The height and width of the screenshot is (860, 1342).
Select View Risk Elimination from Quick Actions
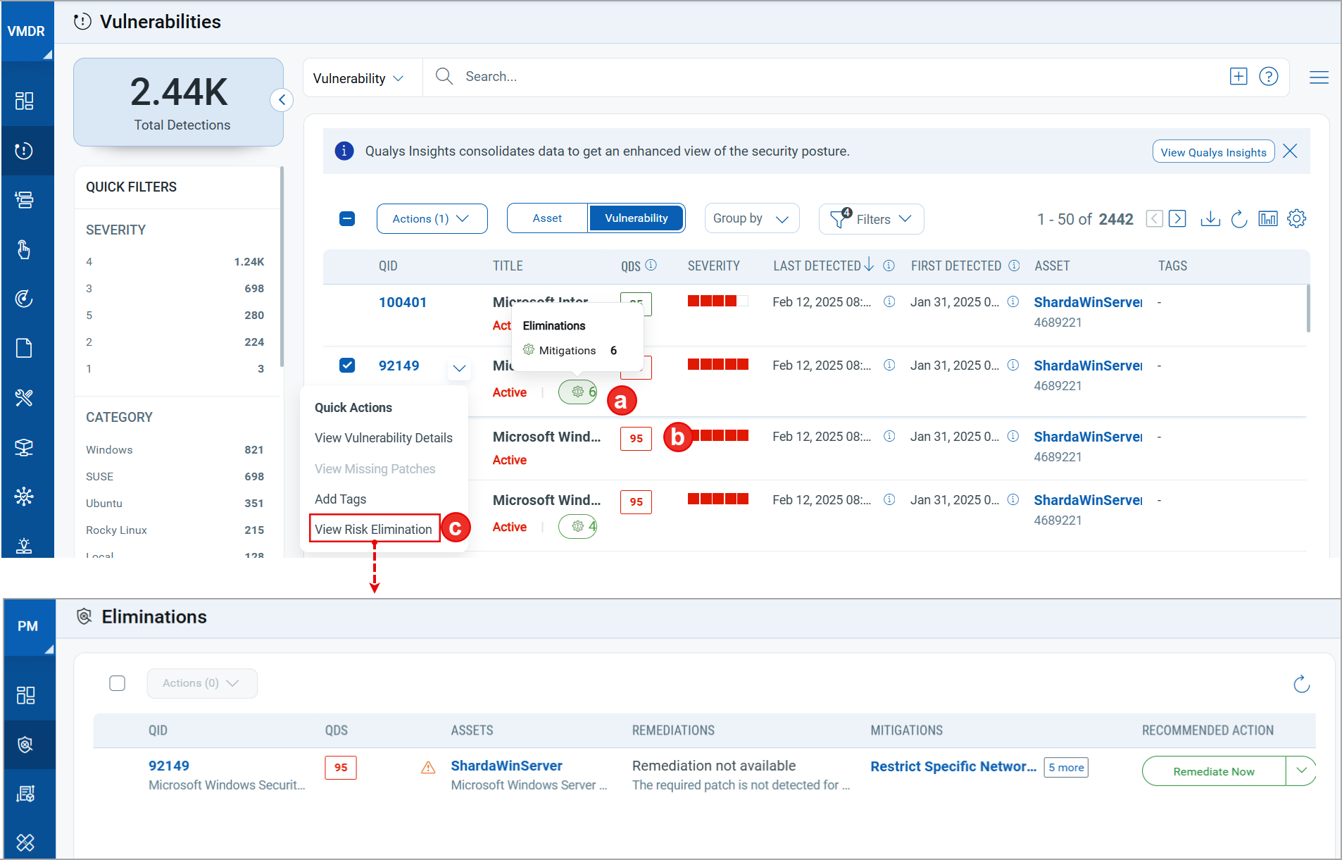pos(374,529)
